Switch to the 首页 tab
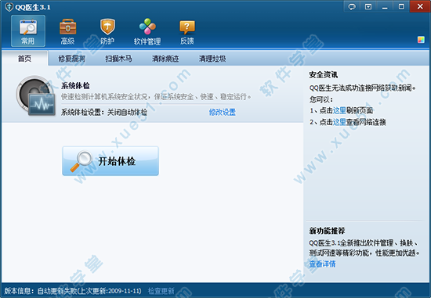 click(x=25, y=58)
